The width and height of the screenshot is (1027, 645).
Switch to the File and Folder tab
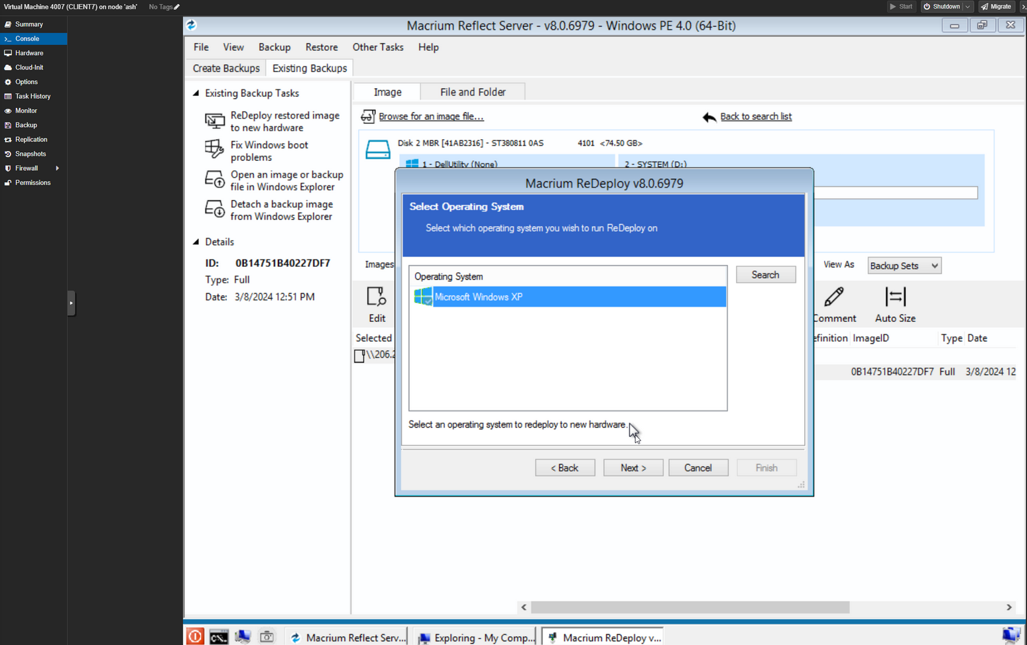click(473, 92)
